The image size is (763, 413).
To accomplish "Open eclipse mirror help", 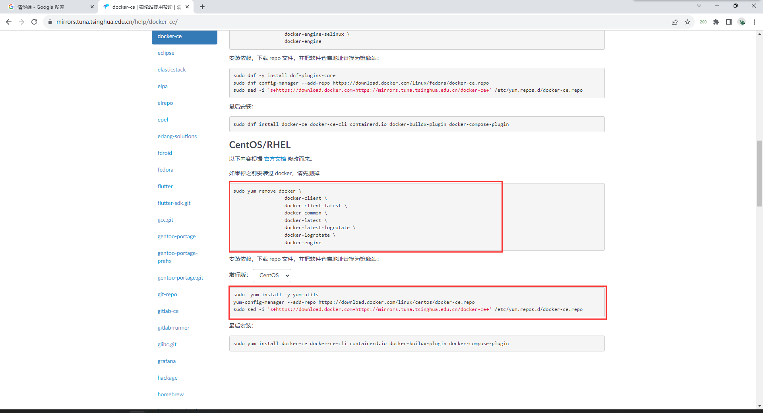I will (x=166, y=53).
